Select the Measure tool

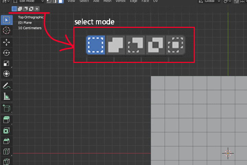tap(7, 96)
